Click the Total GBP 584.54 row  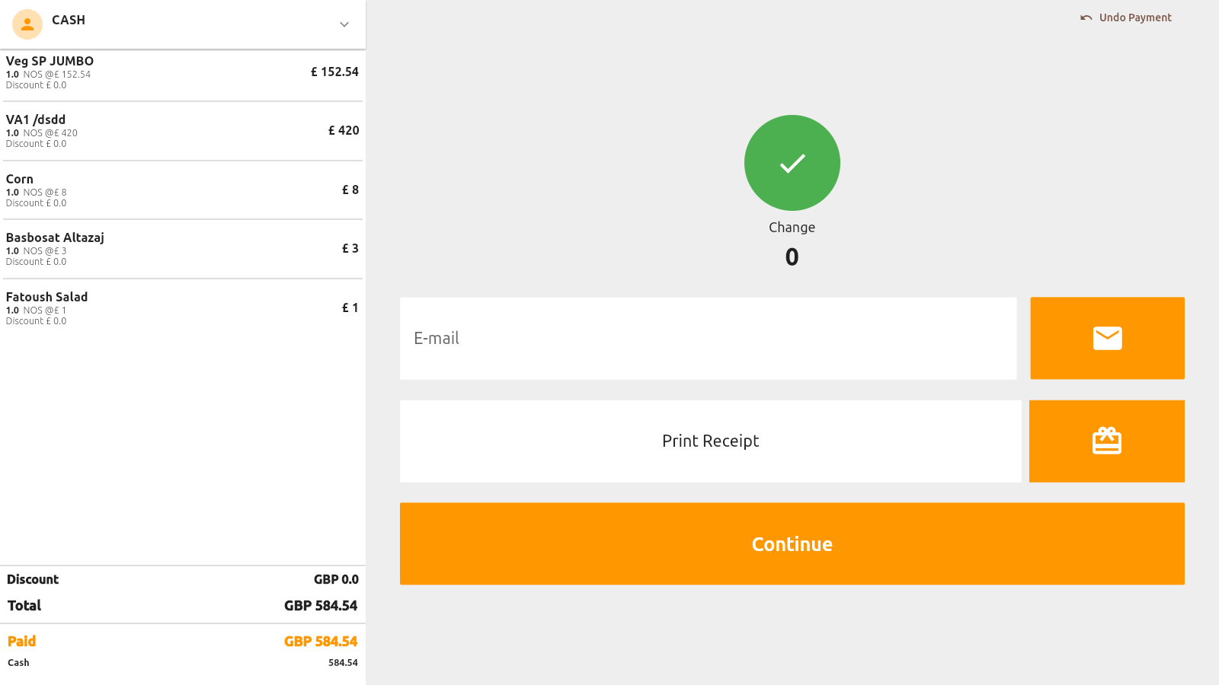[x=182, y=606]
